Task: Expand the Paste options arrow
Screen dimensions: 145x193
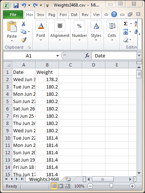Action: tap(12, 41)
